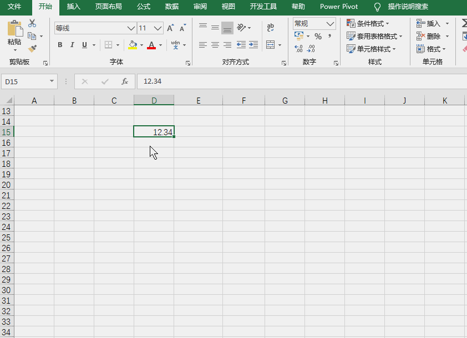Image resolution: width=467 pixels, height=338 pixels.
Task: Click the Wrap Text icon
Action: coord(271,28)
